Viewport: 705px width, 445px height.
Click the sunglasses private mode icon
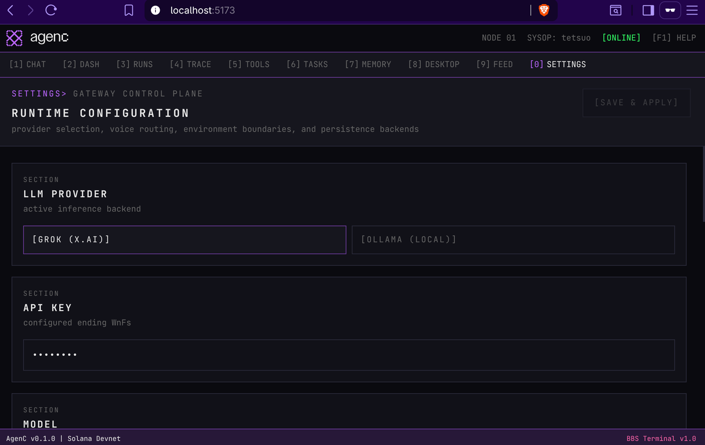(x=670, y=11)
